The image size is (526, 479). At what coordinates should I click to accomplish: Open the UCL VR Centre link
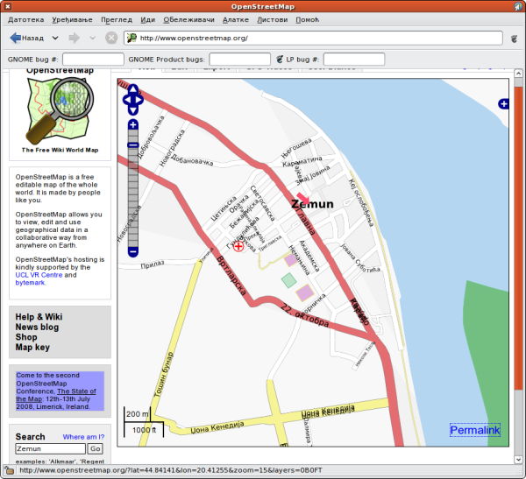click(39, 275)
